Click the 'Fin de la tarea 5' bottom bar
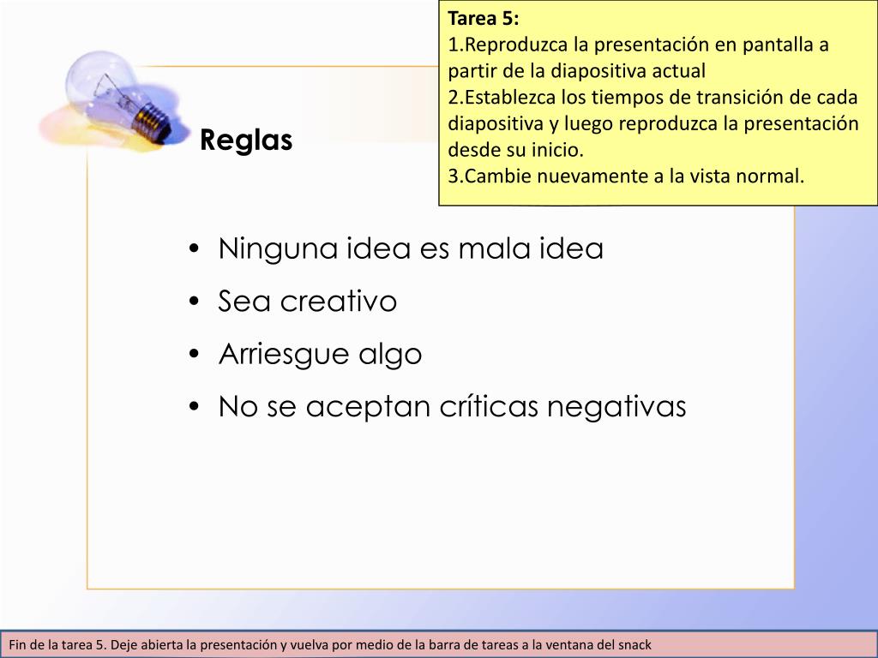The height and width of the screenshot is (658, 878). click(x=439, y=644)
